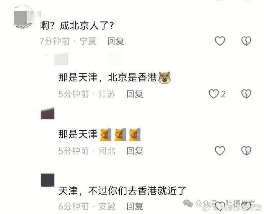Open the top commenter's avatar
The height and width of the screenshot is (214, 264).
[24, 17]
